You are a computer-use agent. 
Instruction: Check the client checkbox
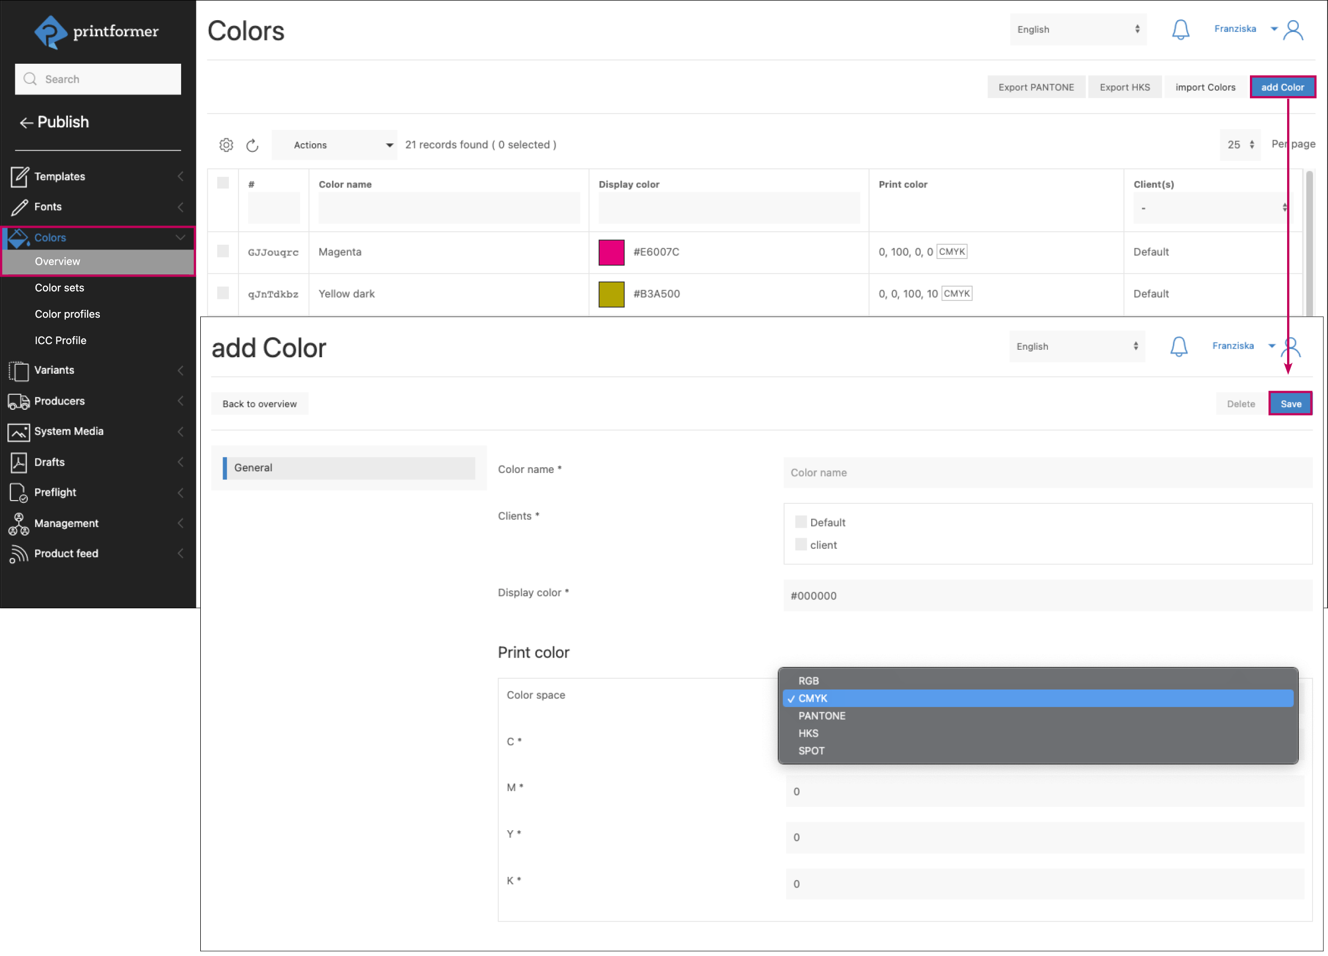[801, 545]
